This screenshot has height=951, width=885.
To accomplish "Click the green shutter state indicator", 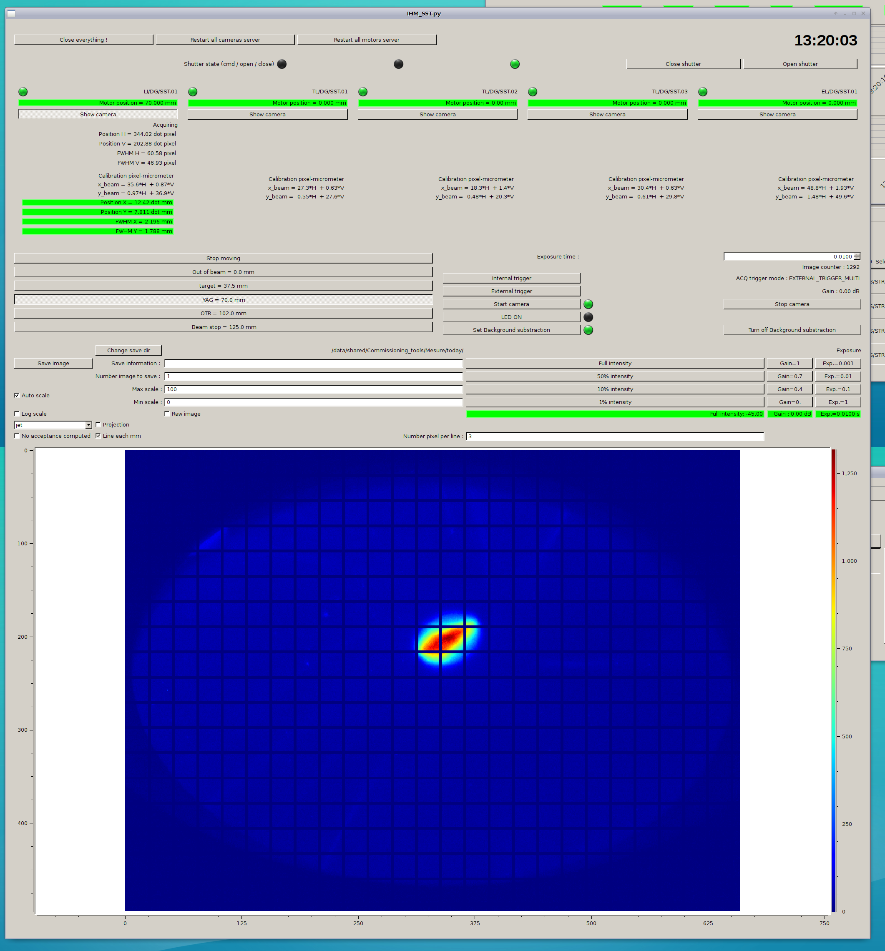I will click(515, 64).
